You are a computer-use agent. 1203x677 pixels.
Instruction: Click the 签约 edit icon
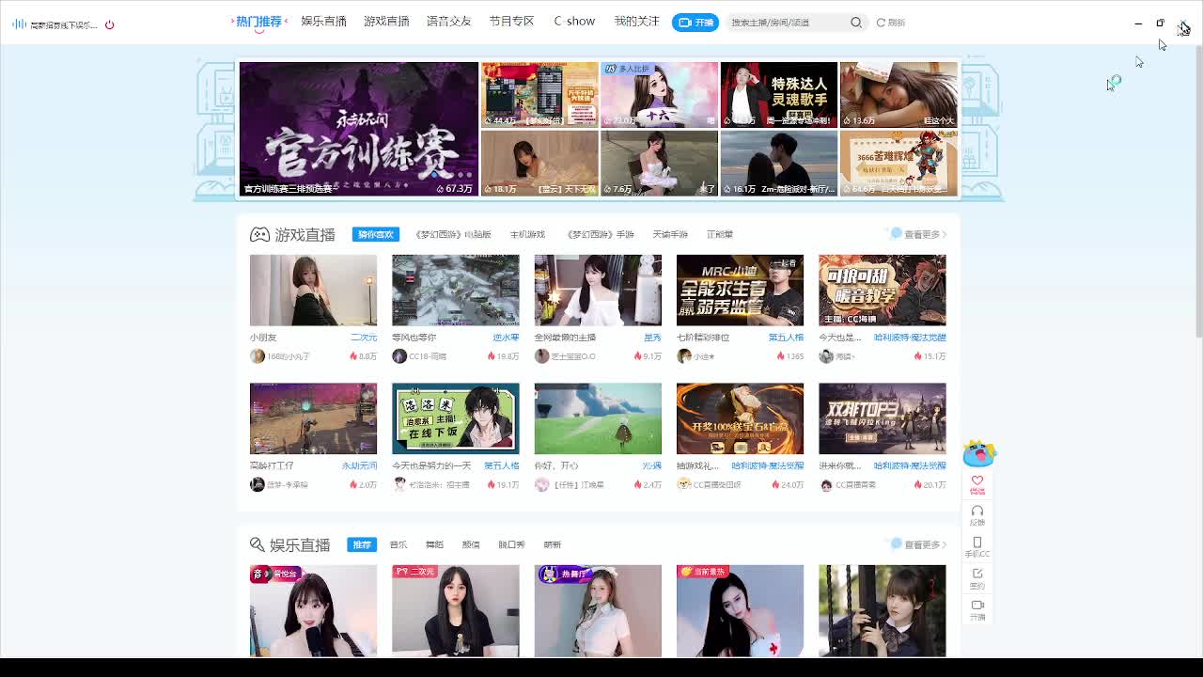(977, 574)
